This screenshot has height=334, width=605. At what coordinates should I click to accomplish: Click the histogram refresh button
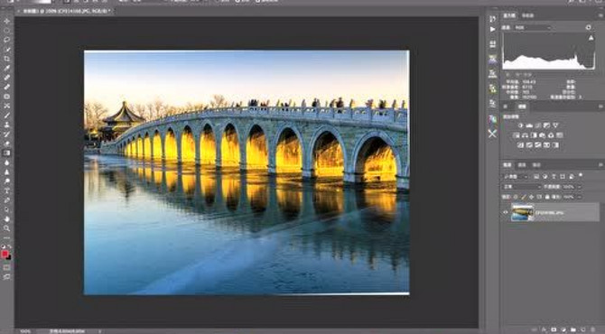click(x=588, y=27)
